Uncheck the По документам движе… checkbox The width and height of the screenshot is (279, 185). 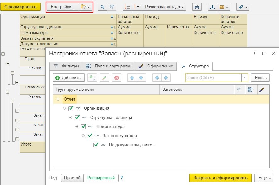pyautogui.click(x=96, y=145)
